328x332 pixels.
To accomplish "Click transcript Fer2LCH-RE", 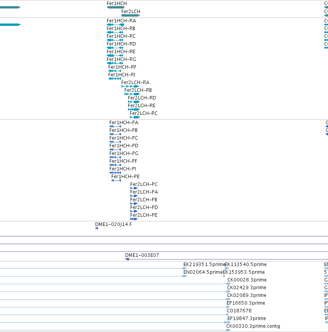I will [134, 110].
